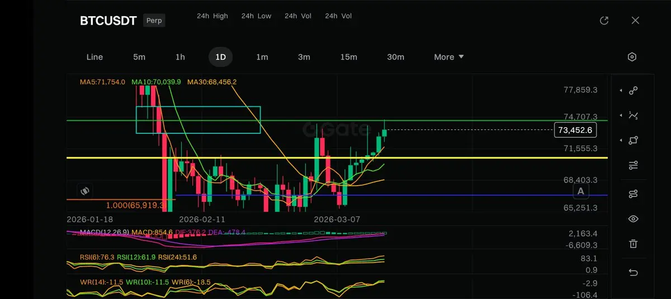Select the zigzag pattern drawing tool

click(x=633, y=115)
